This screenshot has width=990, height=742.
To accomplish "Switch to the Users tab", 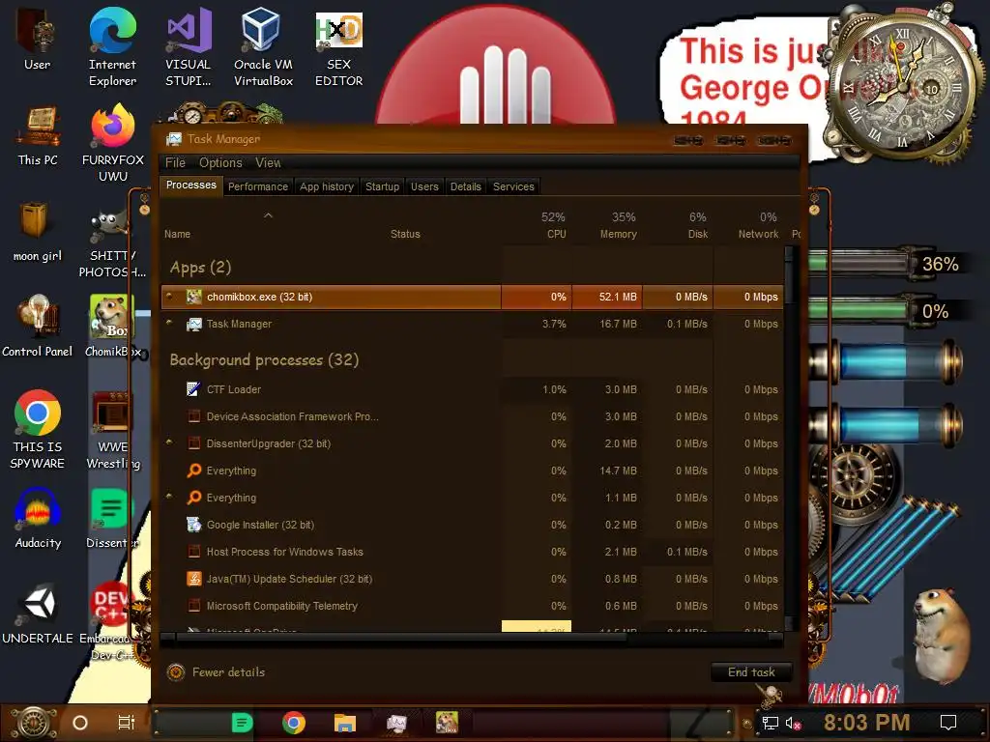I will click(424, 186).
